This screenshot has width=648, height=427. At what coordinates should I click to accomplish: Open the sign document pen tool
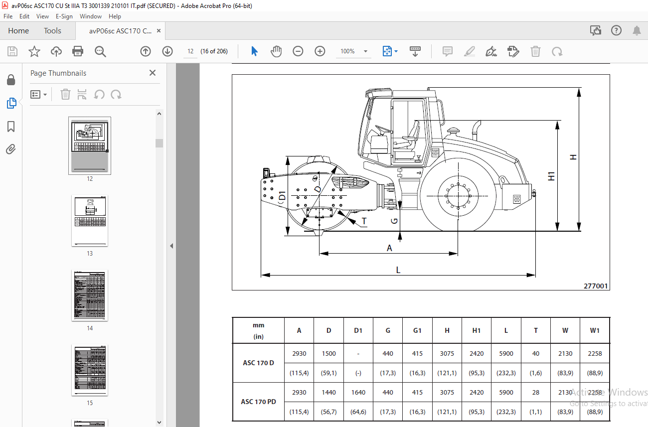pos(491,51)
